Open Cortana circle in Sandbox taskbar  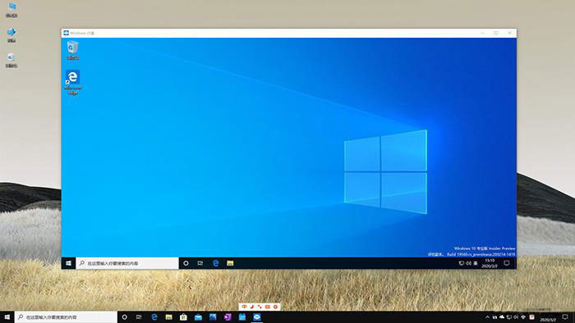186,263
